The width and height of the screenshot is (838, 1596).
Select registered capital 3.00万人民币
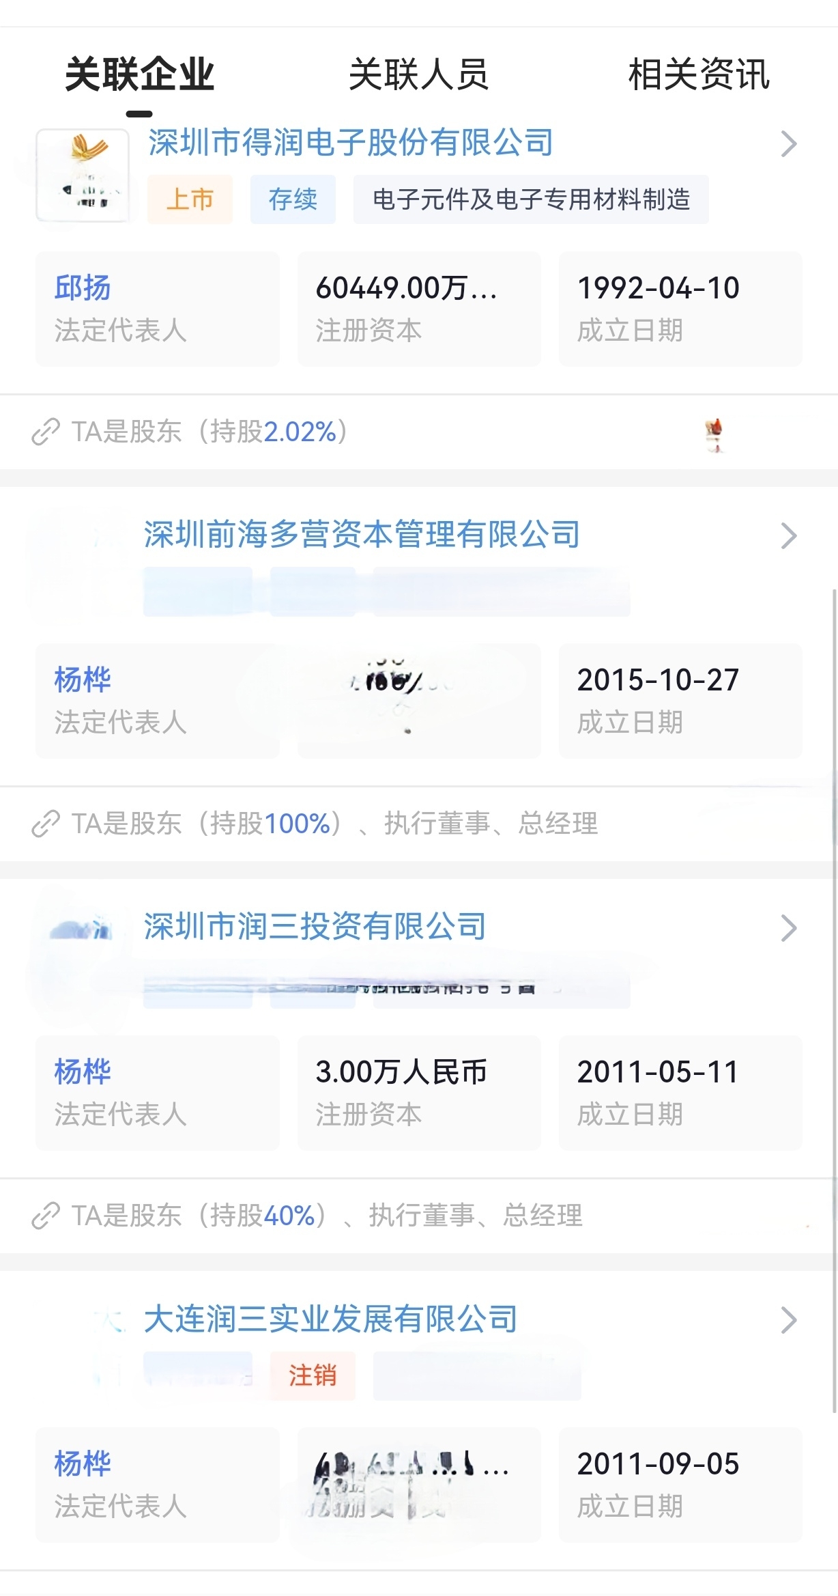419,1093
